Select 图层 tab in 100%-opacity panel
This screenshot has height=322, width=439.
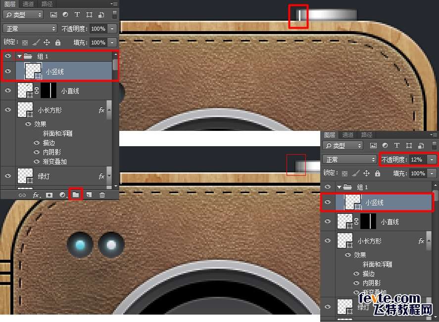(x=10, y=4)
